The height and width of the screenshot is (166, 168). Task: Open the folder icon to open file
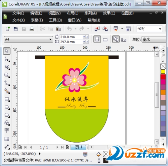click(x=16, y=29)
